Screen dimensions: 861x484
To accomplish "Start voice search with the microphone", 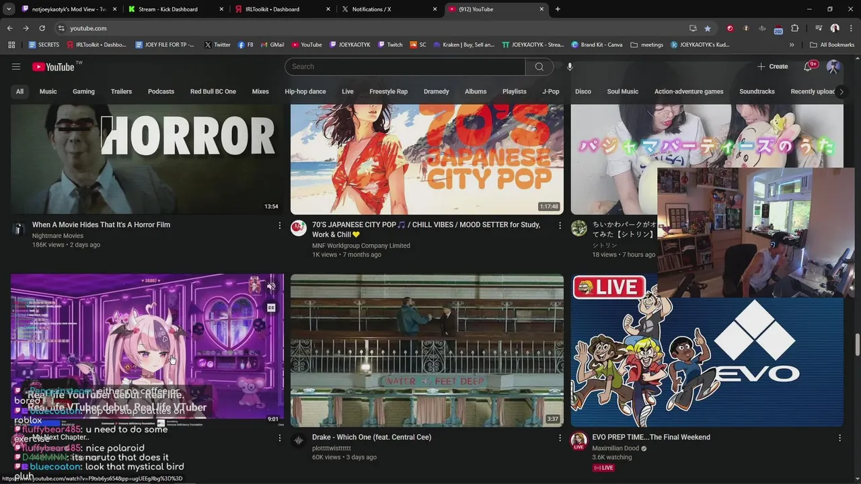I will point(570,67).
